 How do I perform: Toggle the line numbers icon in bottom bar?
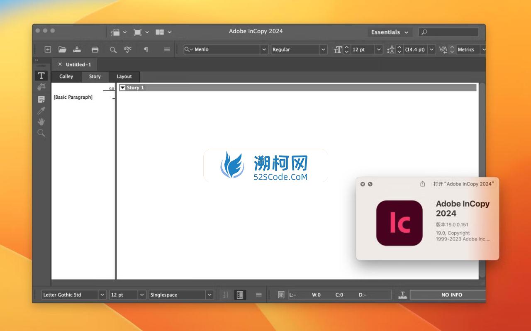pyautogui.click(x=225, y=295)
